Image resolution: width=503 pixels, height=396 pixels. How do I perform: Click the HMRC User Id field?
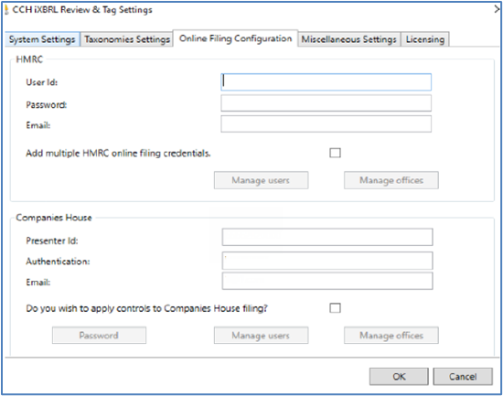pos(326,82)
